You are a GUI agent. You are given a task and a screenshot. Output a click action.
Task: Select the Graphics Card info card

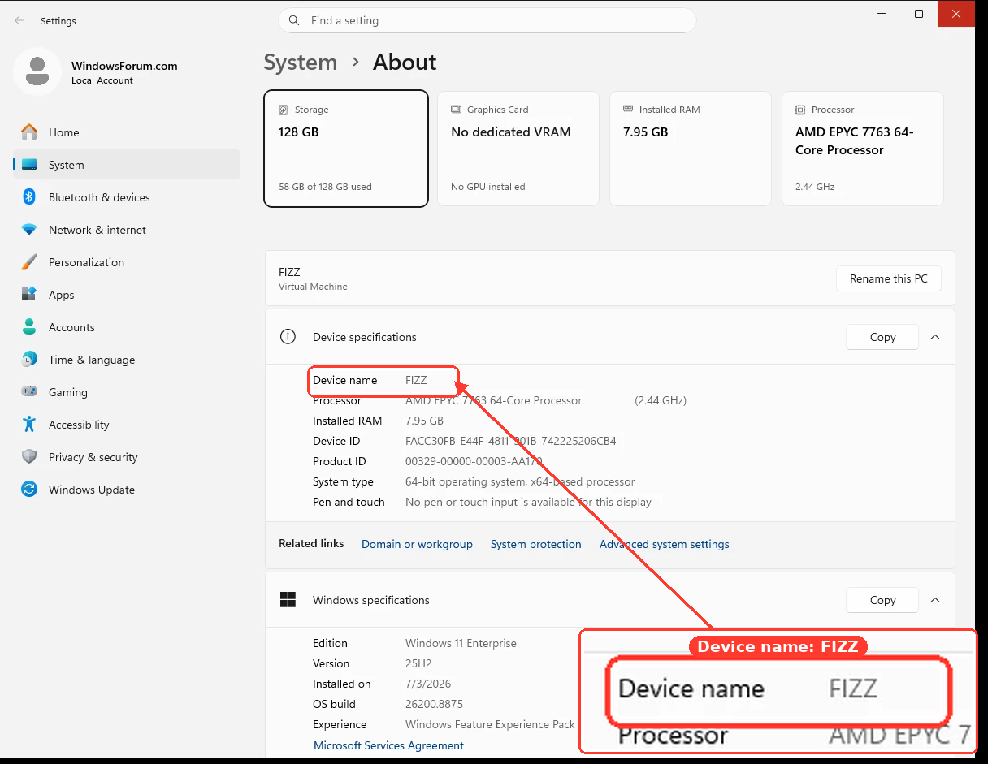[518, 149]
